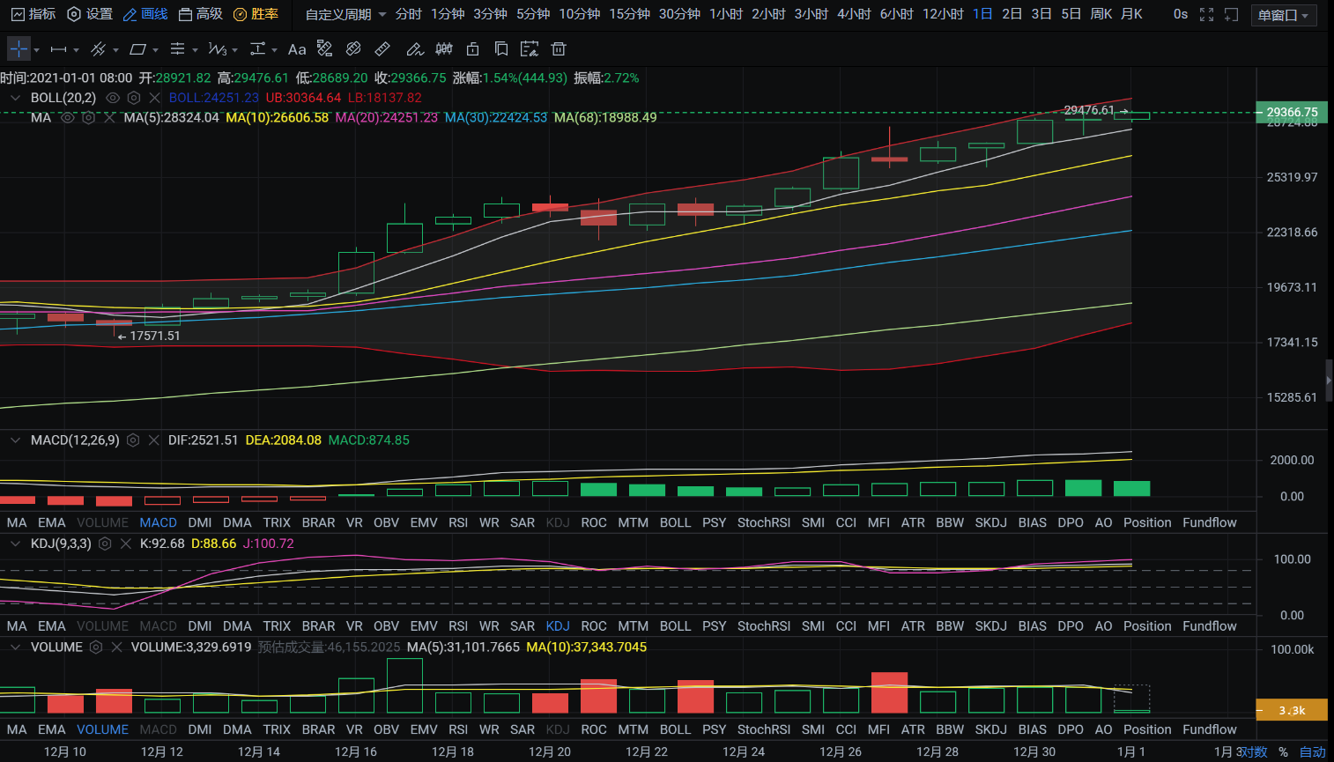The image size is (1334, 762).
Task: Click the Aa text annotation tool
Action: (x=297, y=49)
